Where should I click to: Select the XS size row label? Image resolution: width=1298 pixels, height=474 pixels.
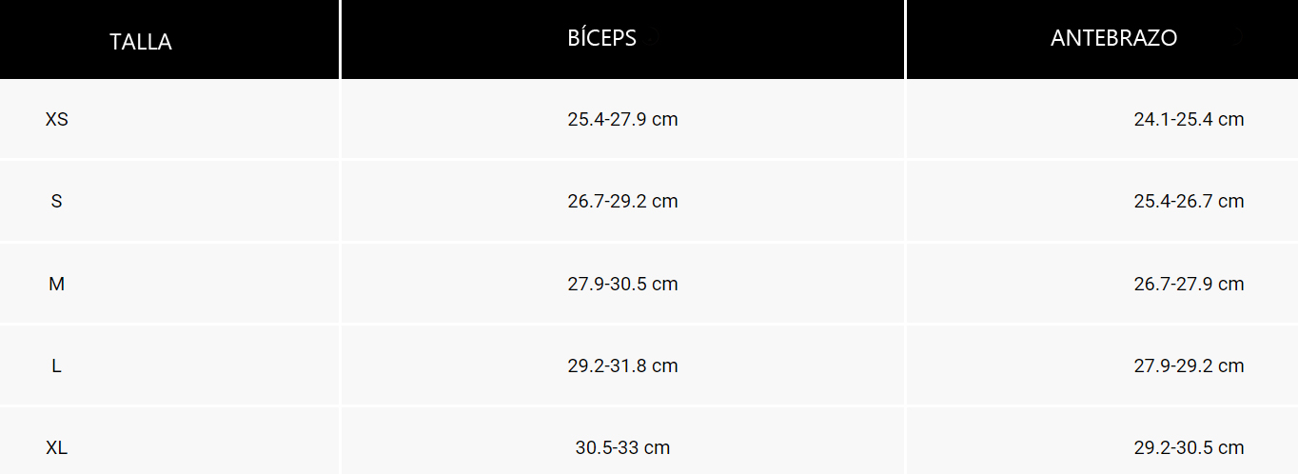57,120
